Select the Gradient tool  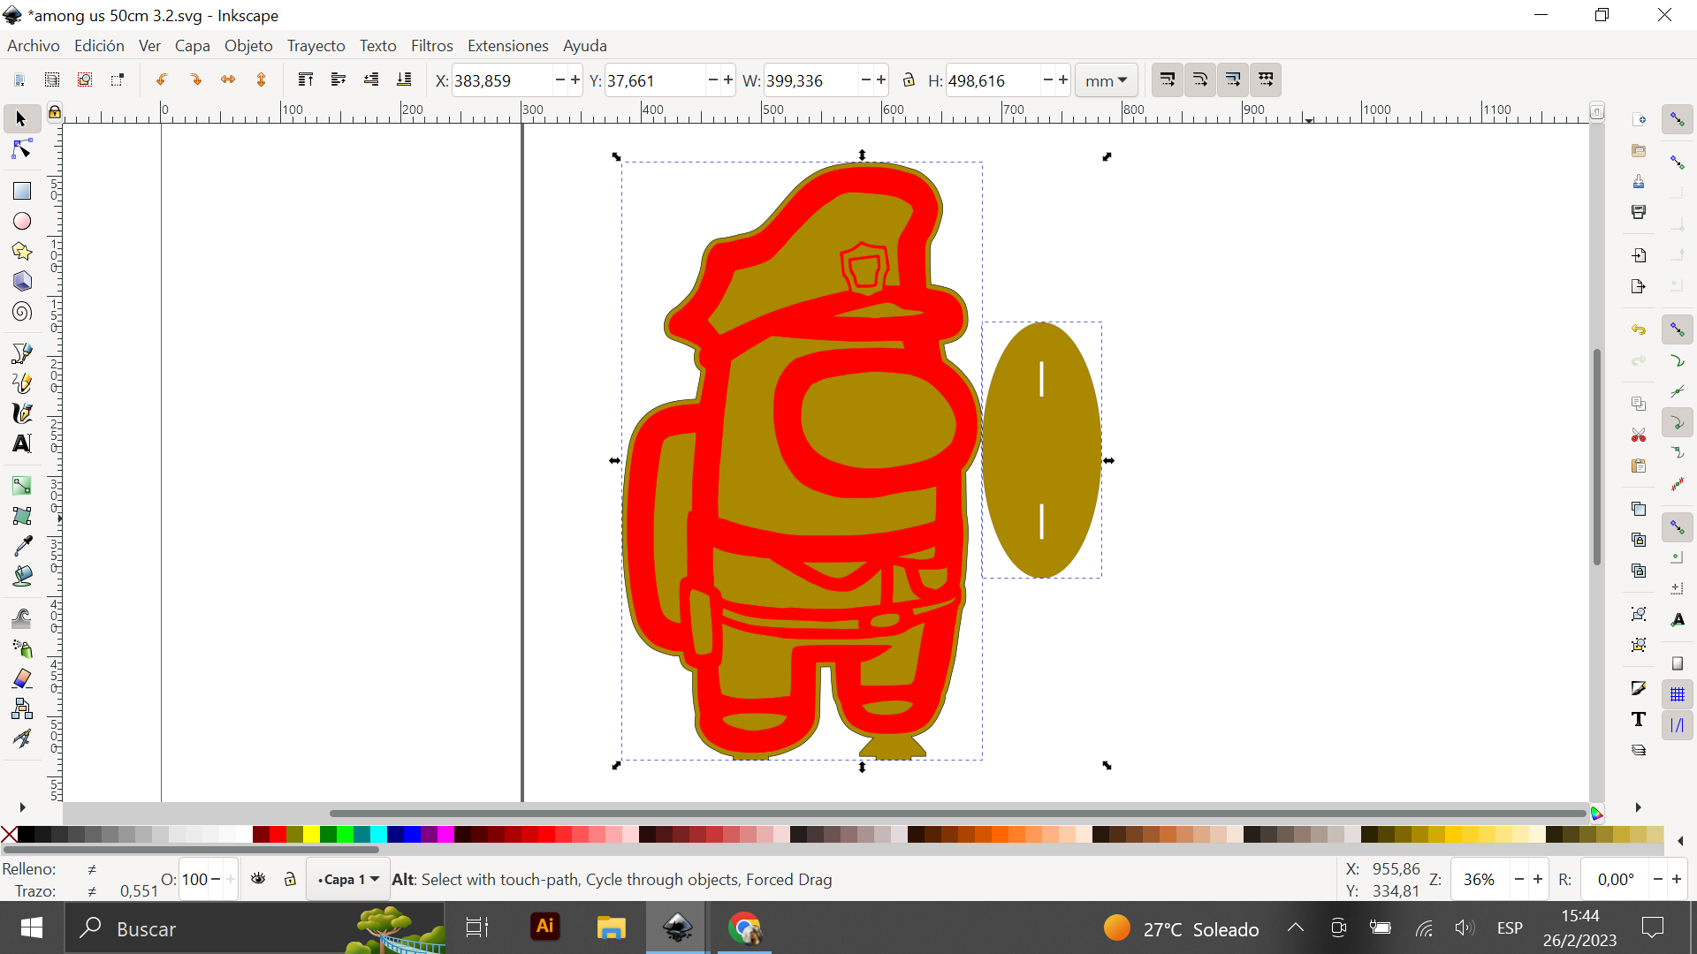click(x=22, y=486)
